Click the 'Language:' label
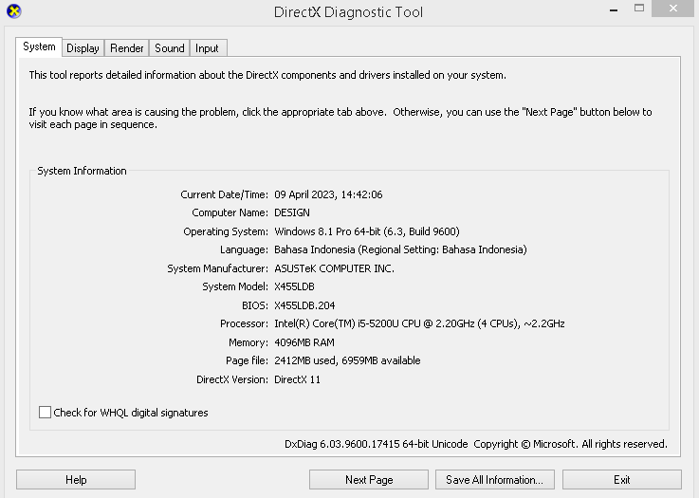Screen dimensions: 699x498 point(244,249)
